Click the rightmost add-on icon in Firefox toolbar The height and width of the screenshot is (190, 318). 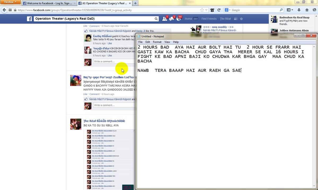point(314,10)
